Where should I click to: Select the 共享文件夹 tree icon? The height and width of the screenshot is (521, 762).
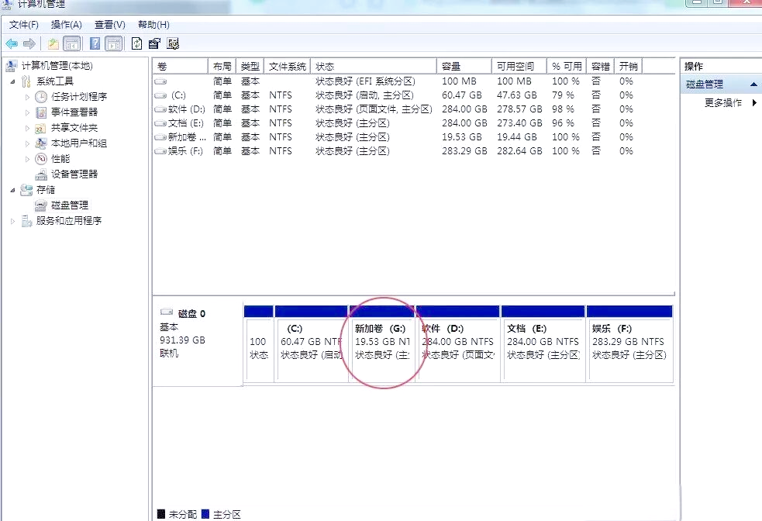click(41, 128)
